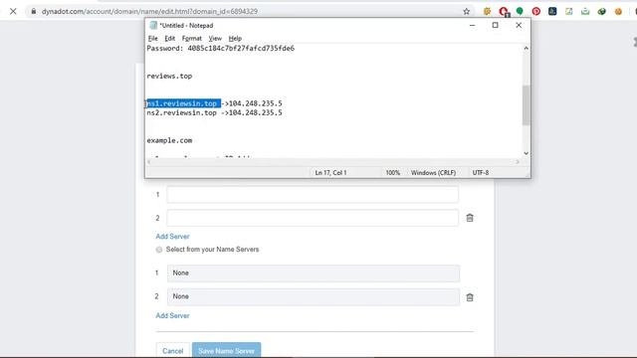Open the green globe extension icon
Image resolution: width=637 pixels, height=358 pixels.
pyautogui.click(x=601, y=11)
